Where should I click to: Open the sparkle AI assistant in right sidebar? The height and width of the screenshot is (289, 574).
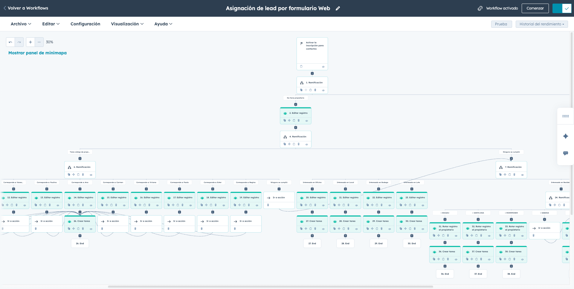tap(565, 136)
